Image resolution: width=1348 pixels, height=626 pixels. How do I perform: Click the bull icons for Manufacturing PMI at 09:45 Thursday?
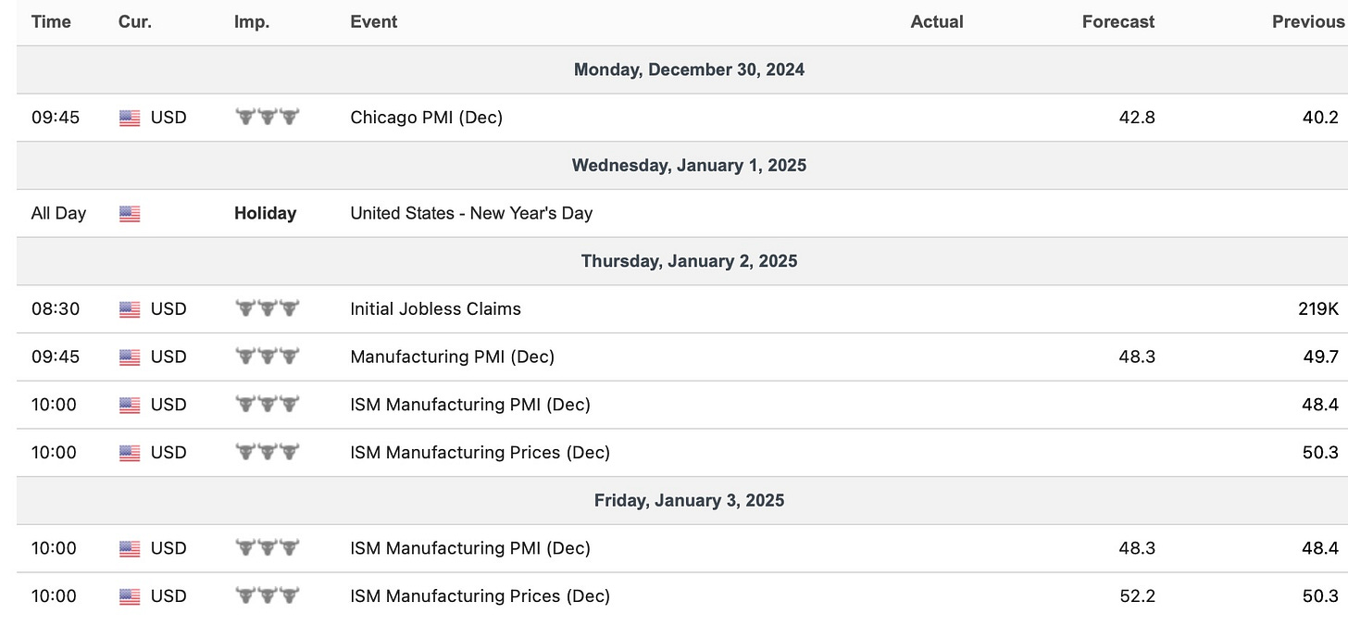click(x=267, y=357)
